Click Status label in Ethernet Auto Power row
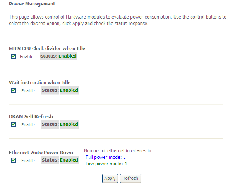 pos(50,160)
